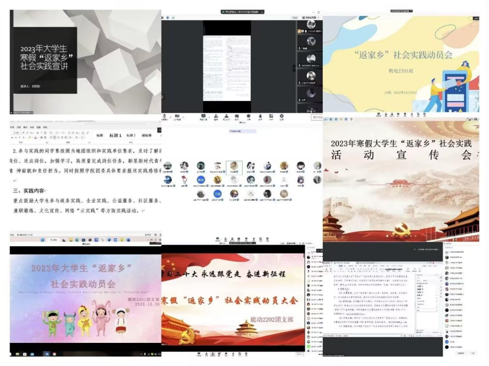Select the 副标题 style in the Word ribbon

coord(147,135)
